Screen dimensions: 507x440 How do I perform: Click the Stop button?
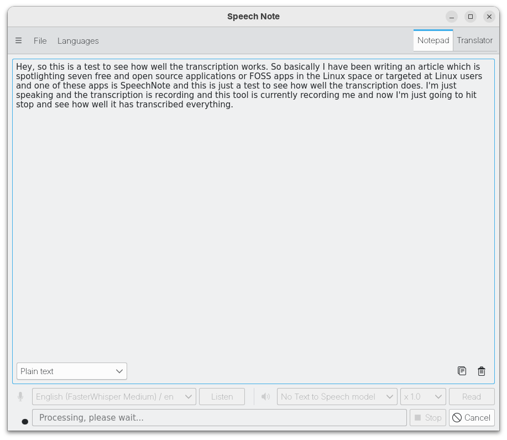[428, 418]
